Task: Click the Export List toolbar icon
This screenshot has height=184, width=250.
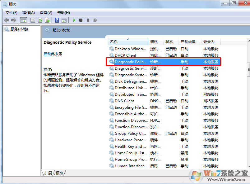Action: pos(47,20)
